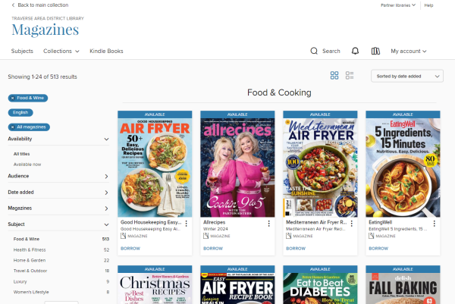Screen dimensions: 455x304
Task: Open options menu for Good Housekeeping magazine
Action: [x=186, y=224]
